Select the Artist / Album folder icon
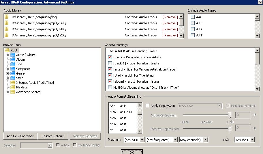263x154 pixels. point(13,55)
